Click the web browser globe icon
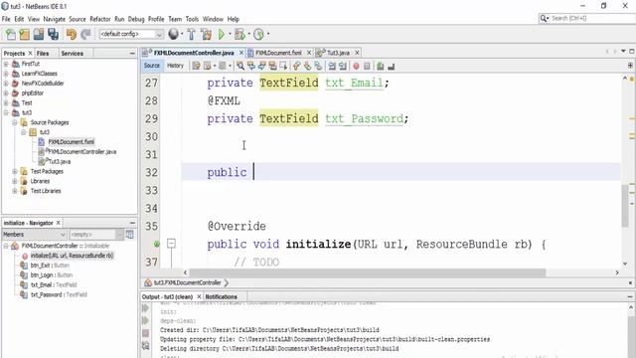This screenshot has width=636, height=358. [x=174, y=34]
